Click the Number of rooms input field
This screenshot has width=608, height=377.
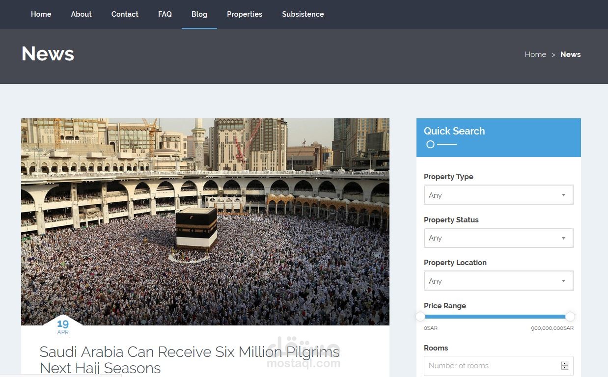click(x=491, y=366)
